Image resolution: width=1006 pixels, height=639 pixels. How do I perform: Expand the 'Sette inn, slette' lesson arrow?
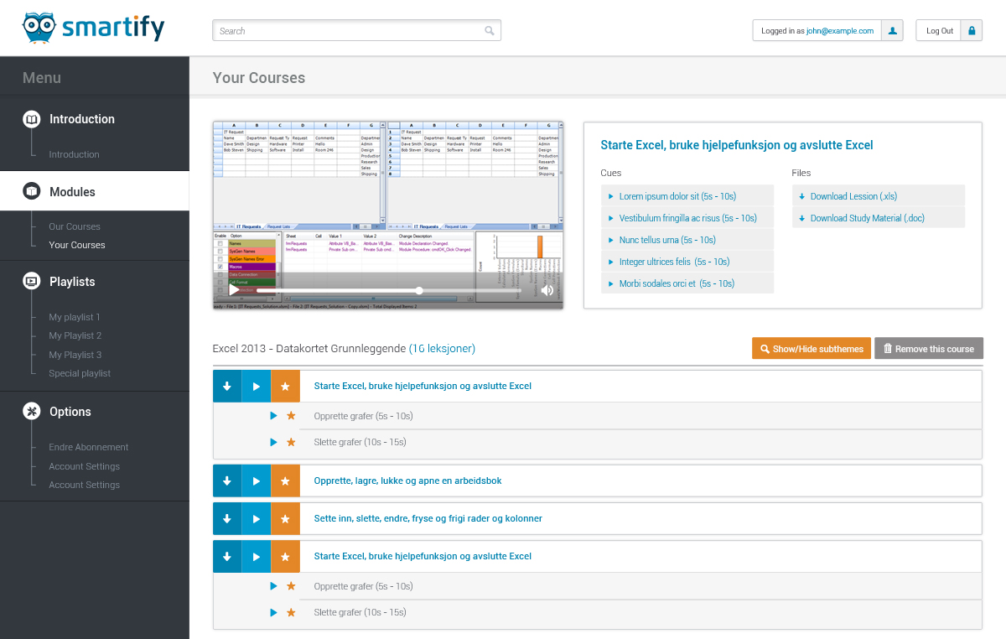tap(227, 518)
